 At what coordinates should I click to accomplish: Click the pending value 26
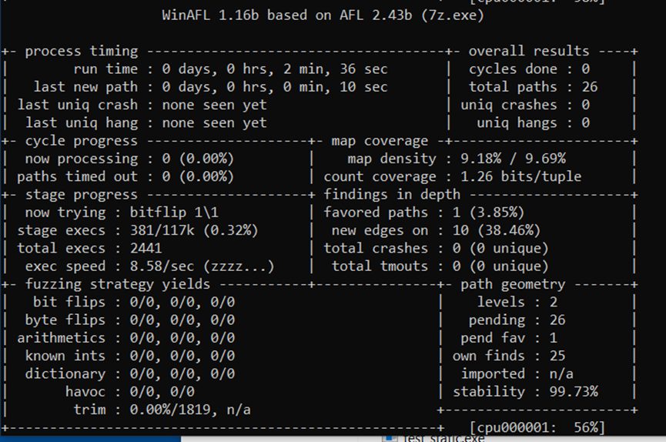pos(557,320)
